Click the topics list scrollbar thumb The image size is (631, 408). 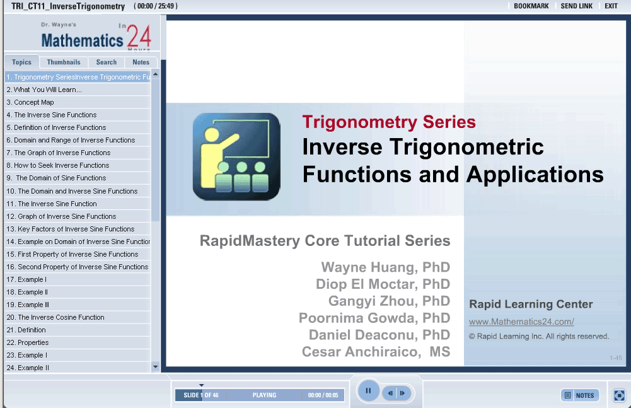point(155,150)
